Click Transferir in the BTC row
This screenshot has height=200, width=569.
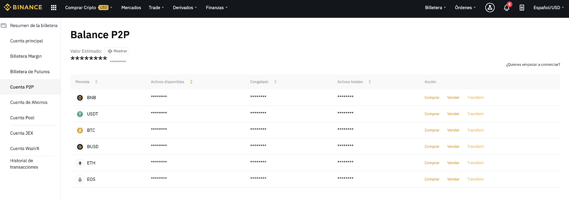tap(475, 130)
